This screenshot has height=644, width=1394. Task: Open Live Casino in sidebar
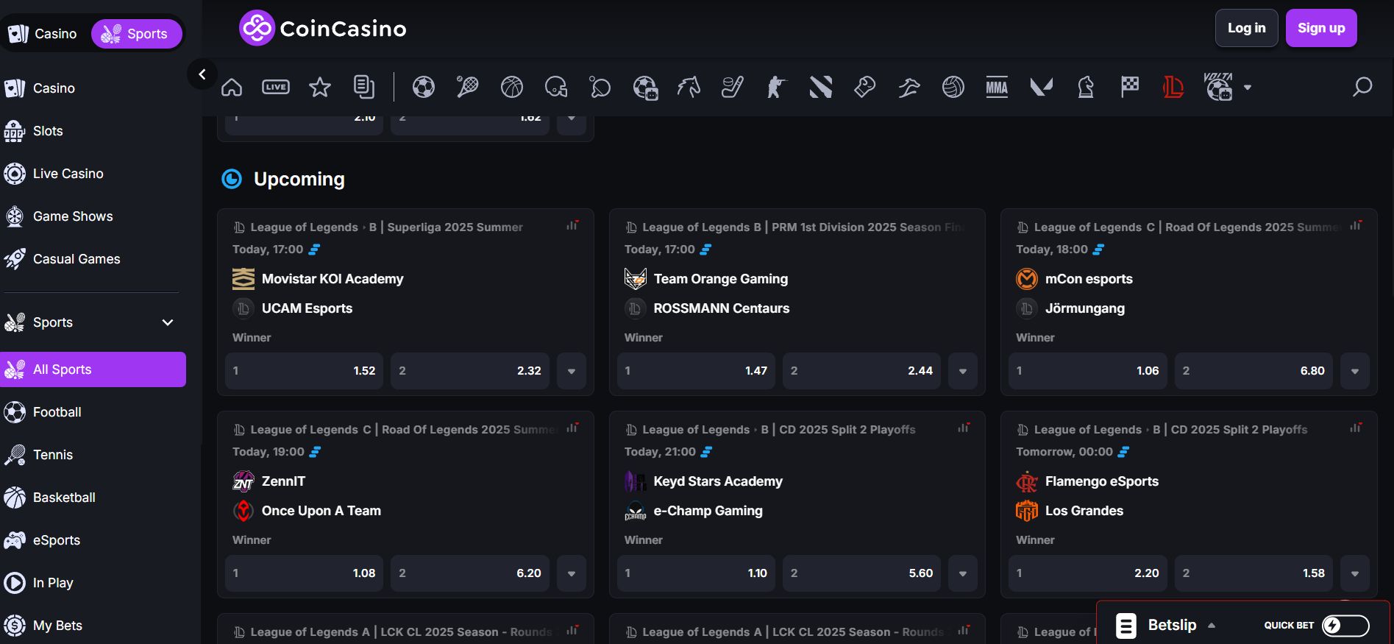pos(68,174)
